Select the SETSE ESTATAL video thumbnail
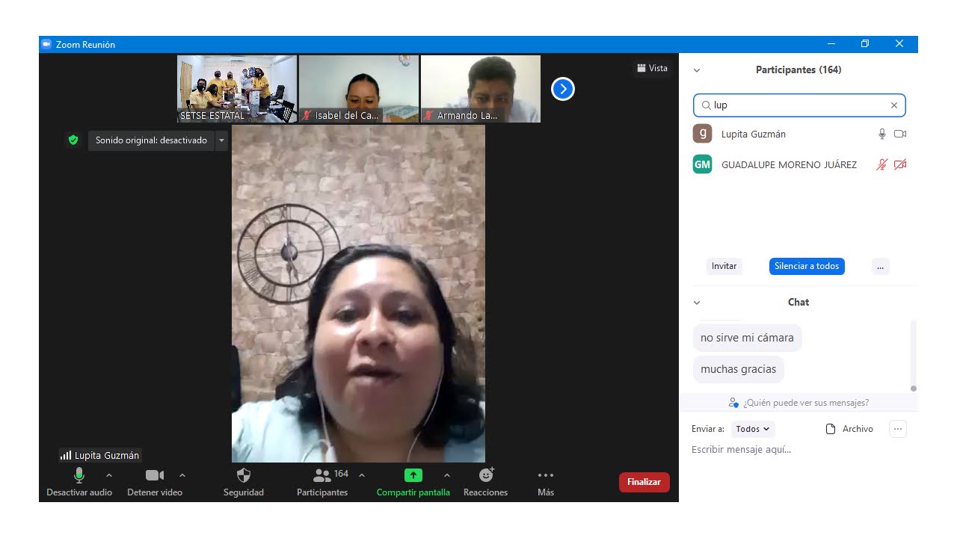The width and height of the screenshot is (957, 538). point(237,89)
